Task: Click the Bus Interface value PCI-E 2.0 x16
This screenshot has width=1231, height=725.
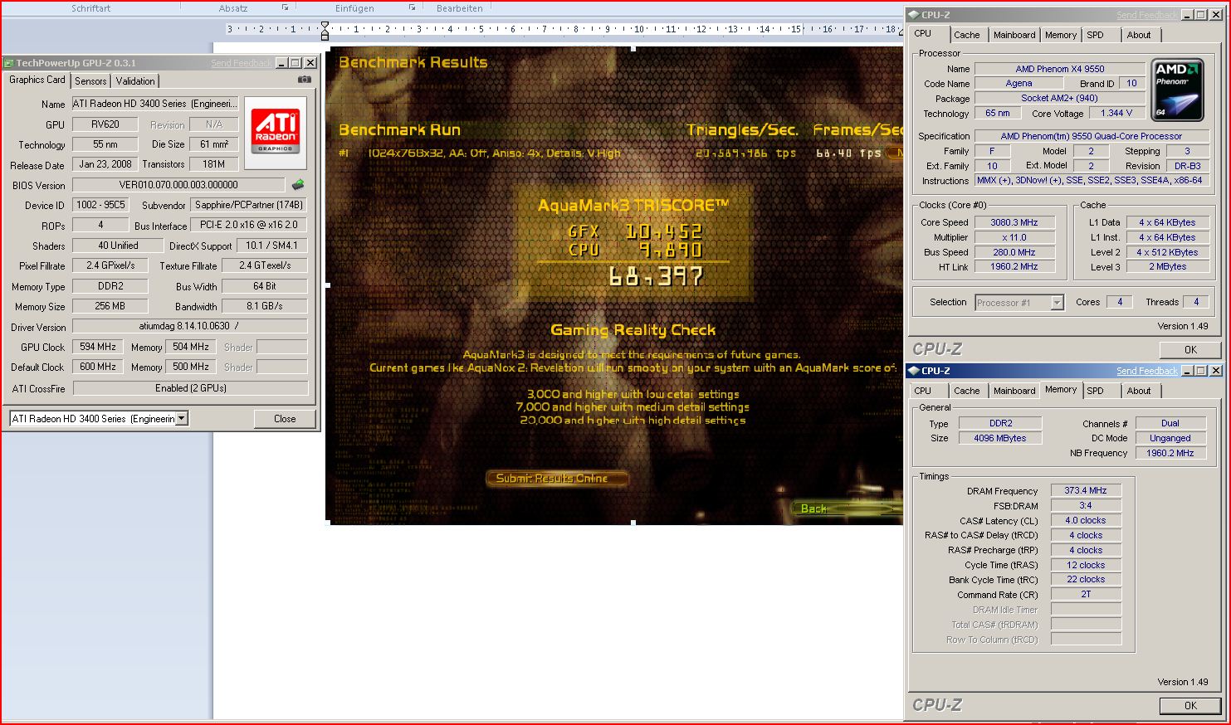Action: click(248, 225)
